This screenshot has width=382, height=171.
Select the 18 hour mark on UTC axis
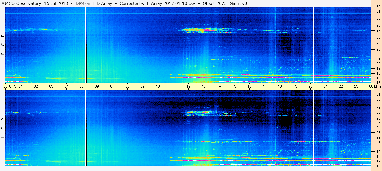click(x=280, y=86)
